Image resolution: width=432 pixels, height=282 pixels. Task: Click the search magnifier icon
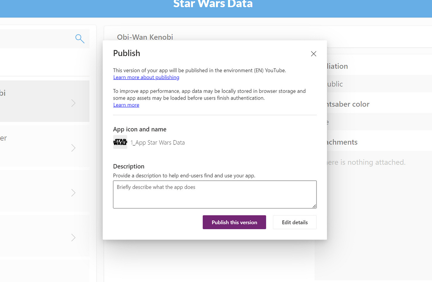pyautogui.click(x=80, y=39)
